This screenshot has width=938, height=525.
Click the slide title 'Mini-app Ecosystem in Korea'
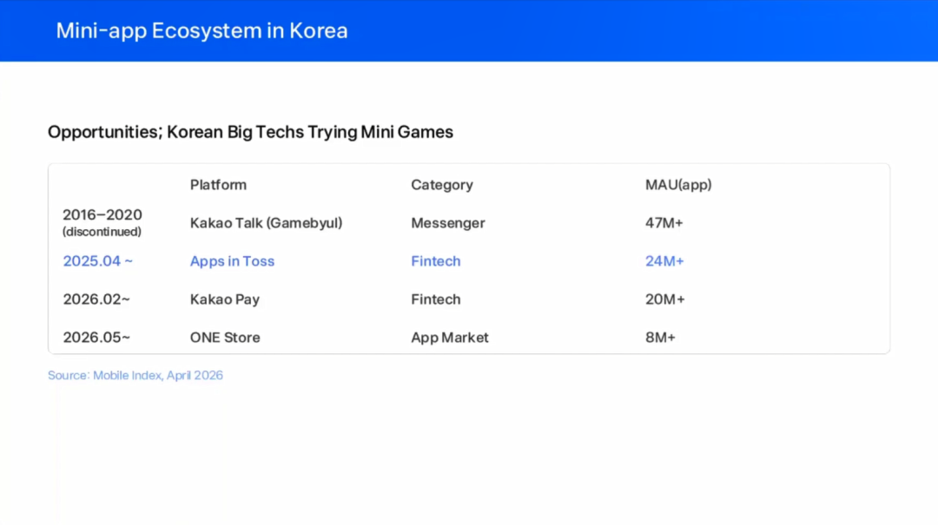(x=201, y=30)
